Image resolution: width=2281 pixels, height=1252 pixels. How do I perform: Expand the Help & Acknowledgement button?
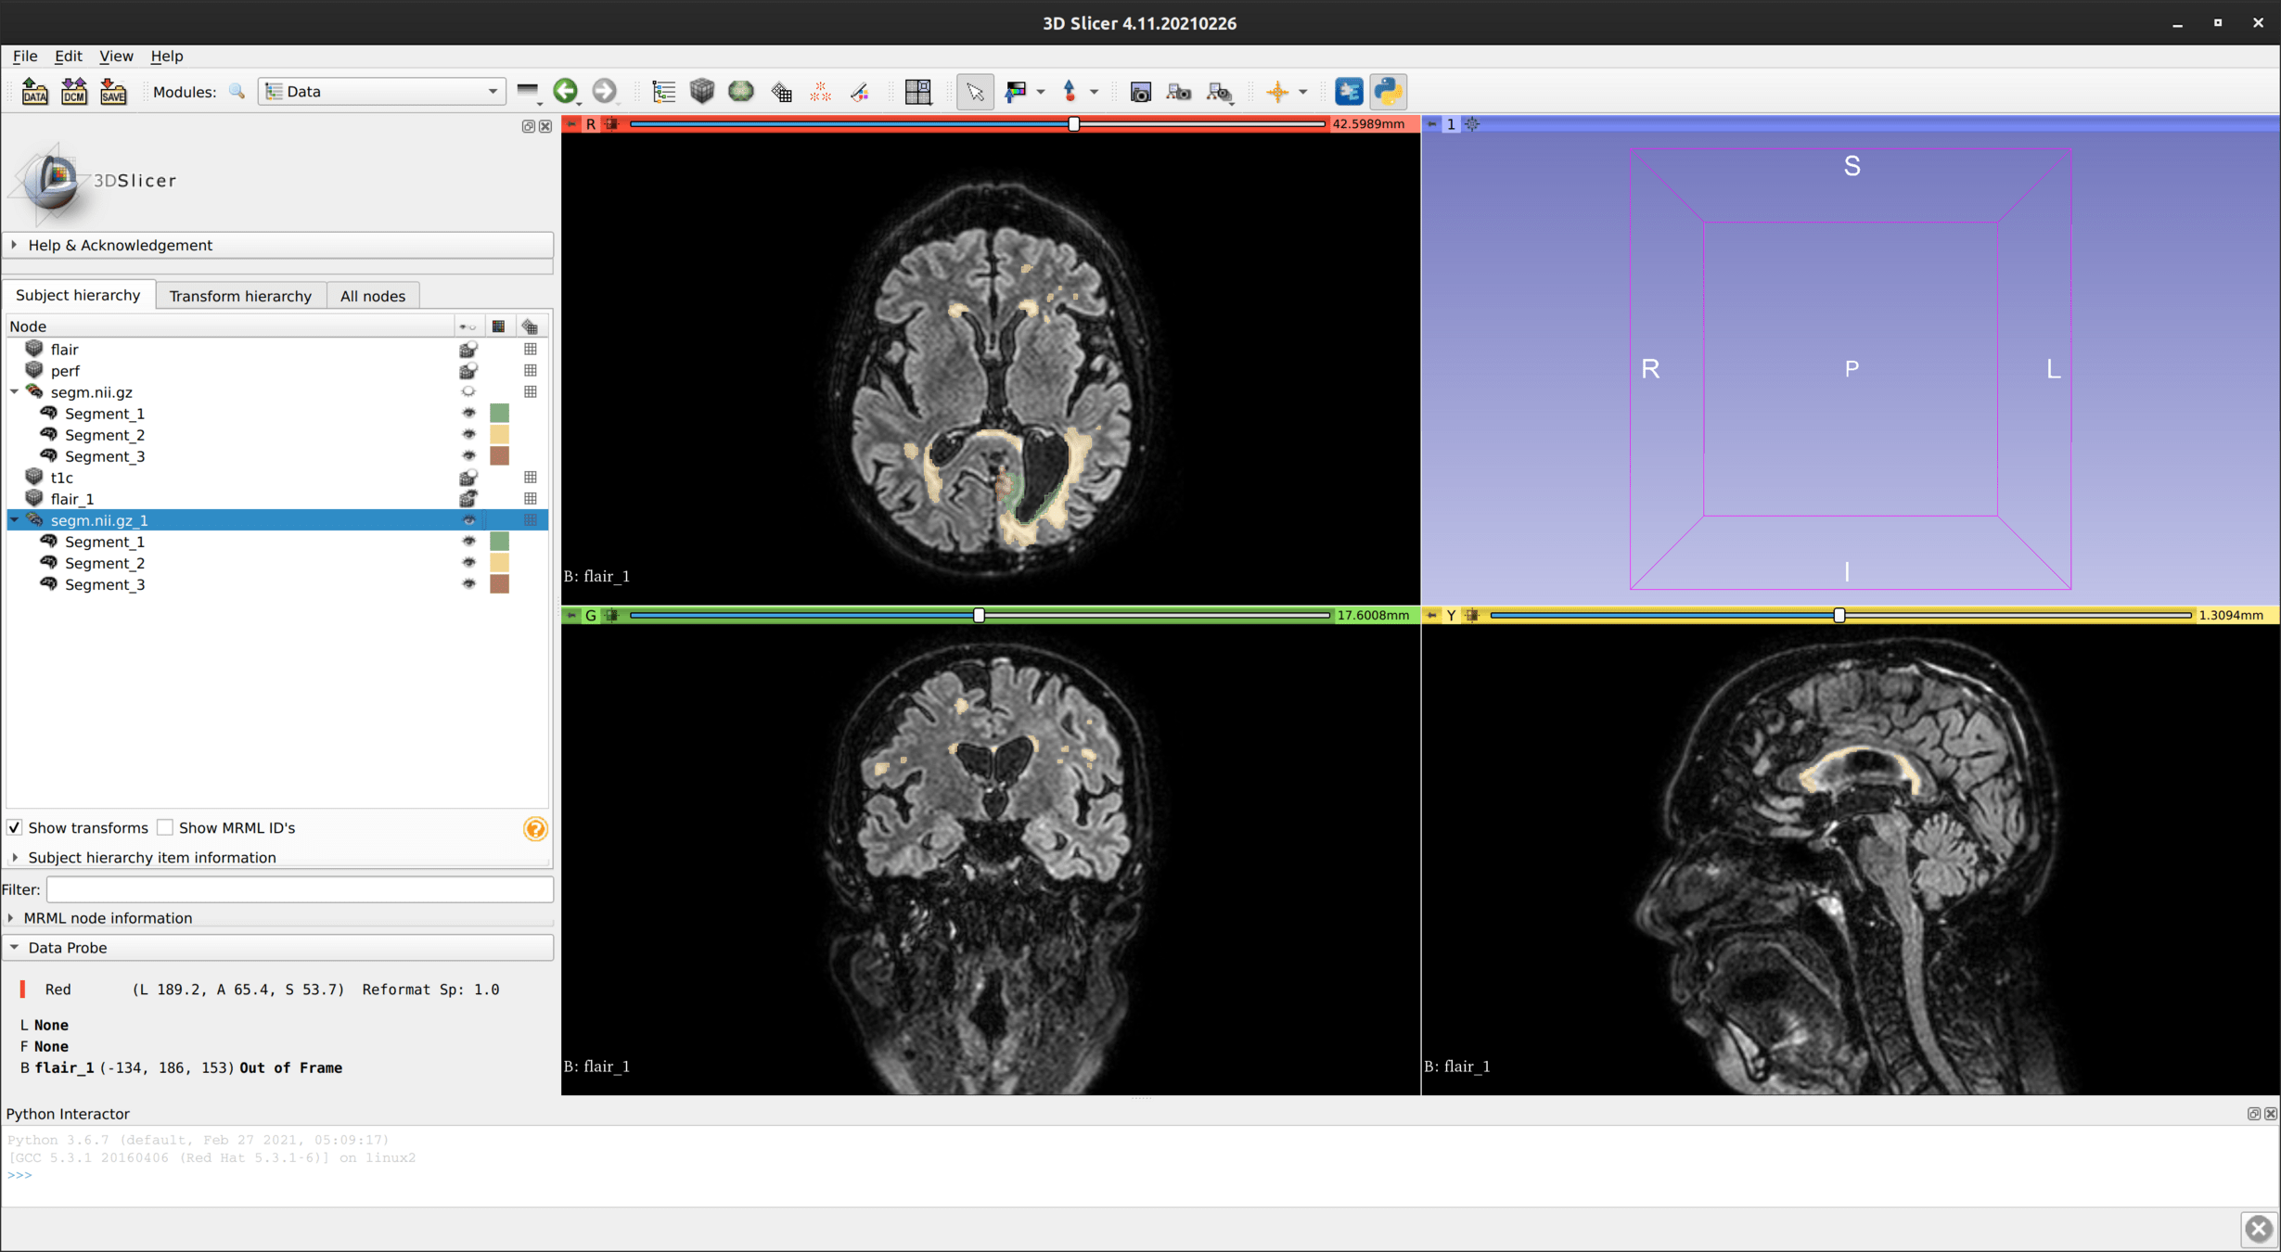coord(120,245)
